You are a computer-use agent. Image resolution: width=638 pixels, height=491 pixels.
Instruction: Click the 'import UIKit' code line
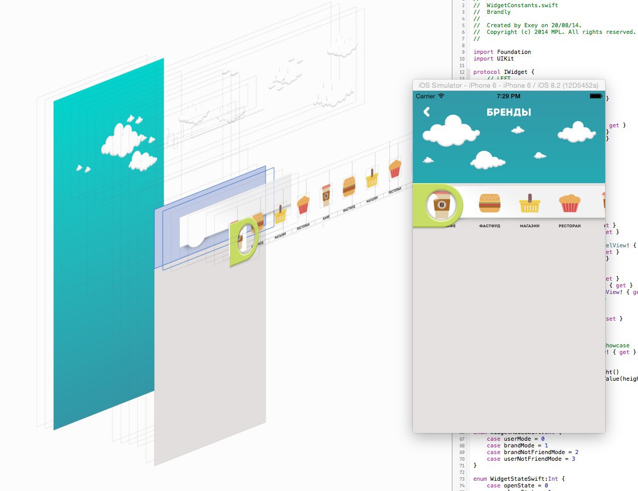pyautogui.click(x=493, y=58)
